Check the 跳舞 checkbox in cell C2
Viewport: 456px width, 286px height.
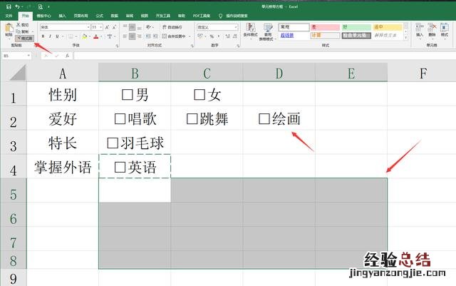192,119
